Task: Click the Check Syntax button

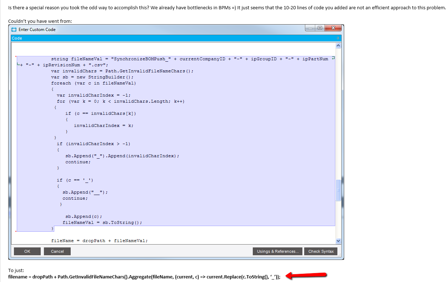Action: [321, 251]
